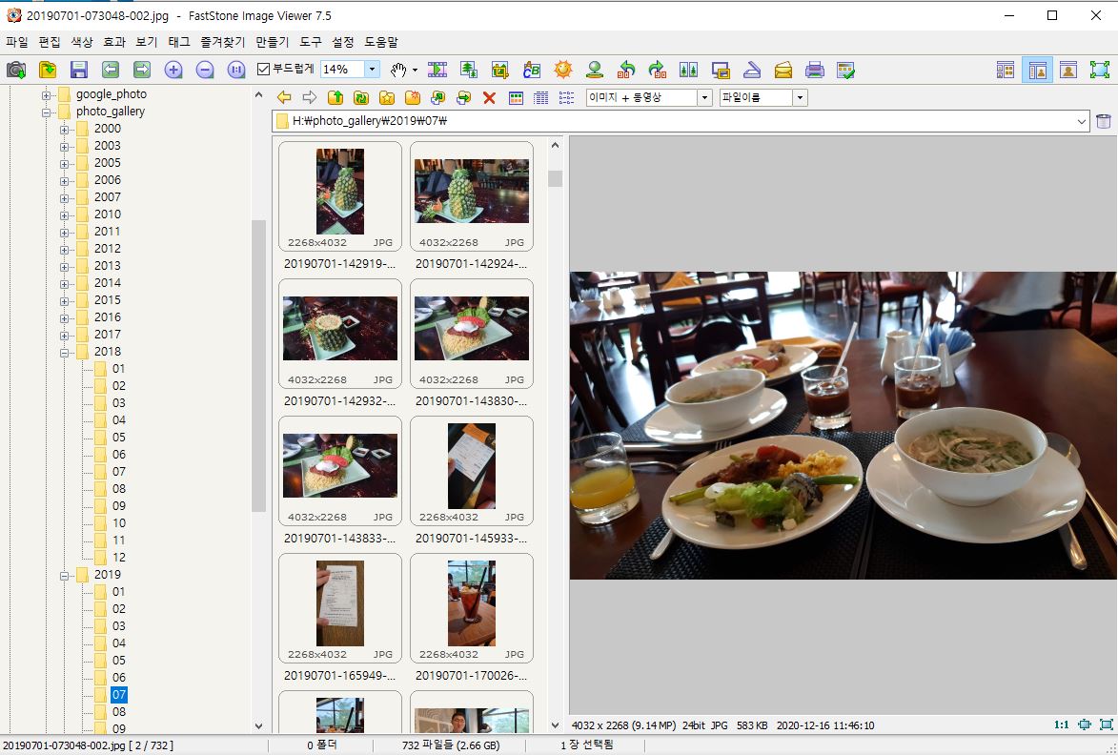
Task: Zoom out with the minus magnifier icon
Action: (205, 70)
